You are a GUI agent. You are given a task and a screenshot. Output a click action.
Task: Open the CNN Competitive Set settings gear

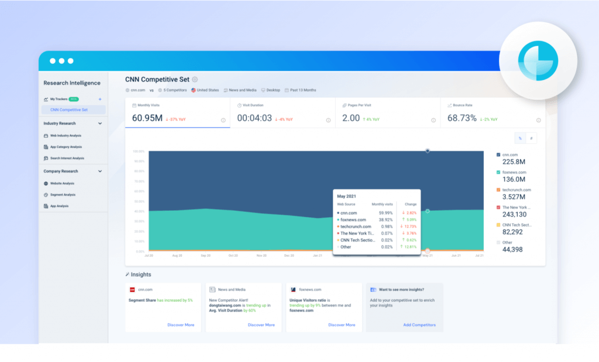coord(194,79)
